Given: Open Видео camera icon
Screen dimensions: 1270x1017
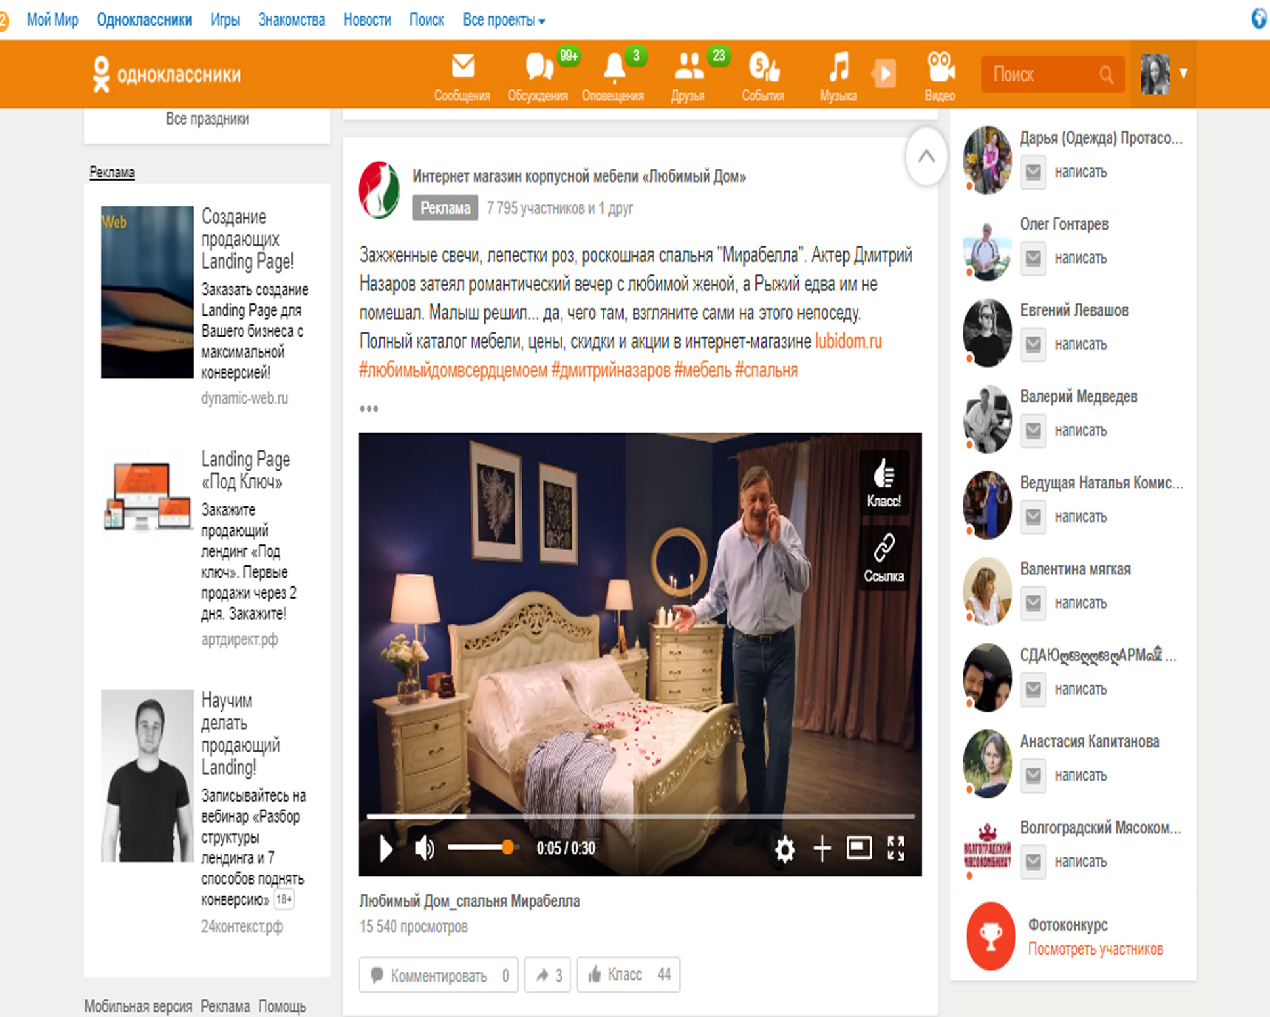Looking at the screenshot, I should click(940, 67).
